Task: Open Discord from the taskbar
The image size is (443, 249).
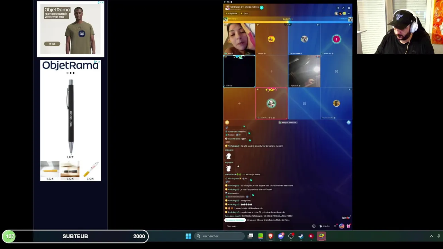Action: [x=281, y=236]
